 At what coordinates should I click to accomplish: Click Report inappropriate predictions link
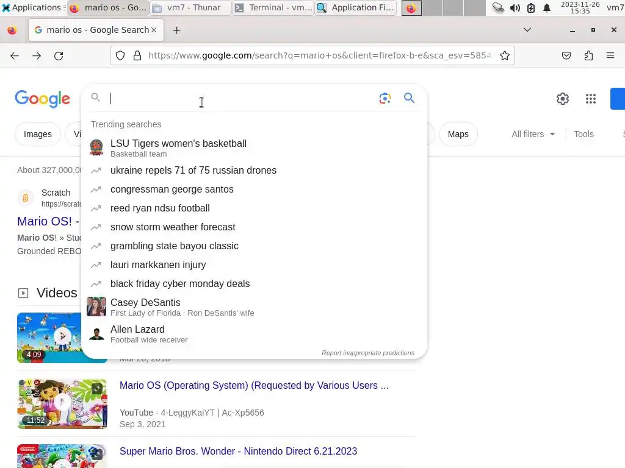pyautogui.click(x=368, y=353)
